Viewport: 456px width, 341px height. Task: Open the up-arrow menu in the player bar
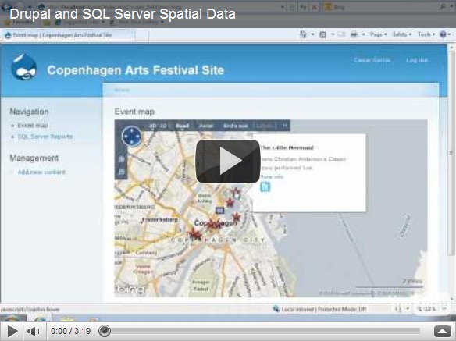pos(443,331)
